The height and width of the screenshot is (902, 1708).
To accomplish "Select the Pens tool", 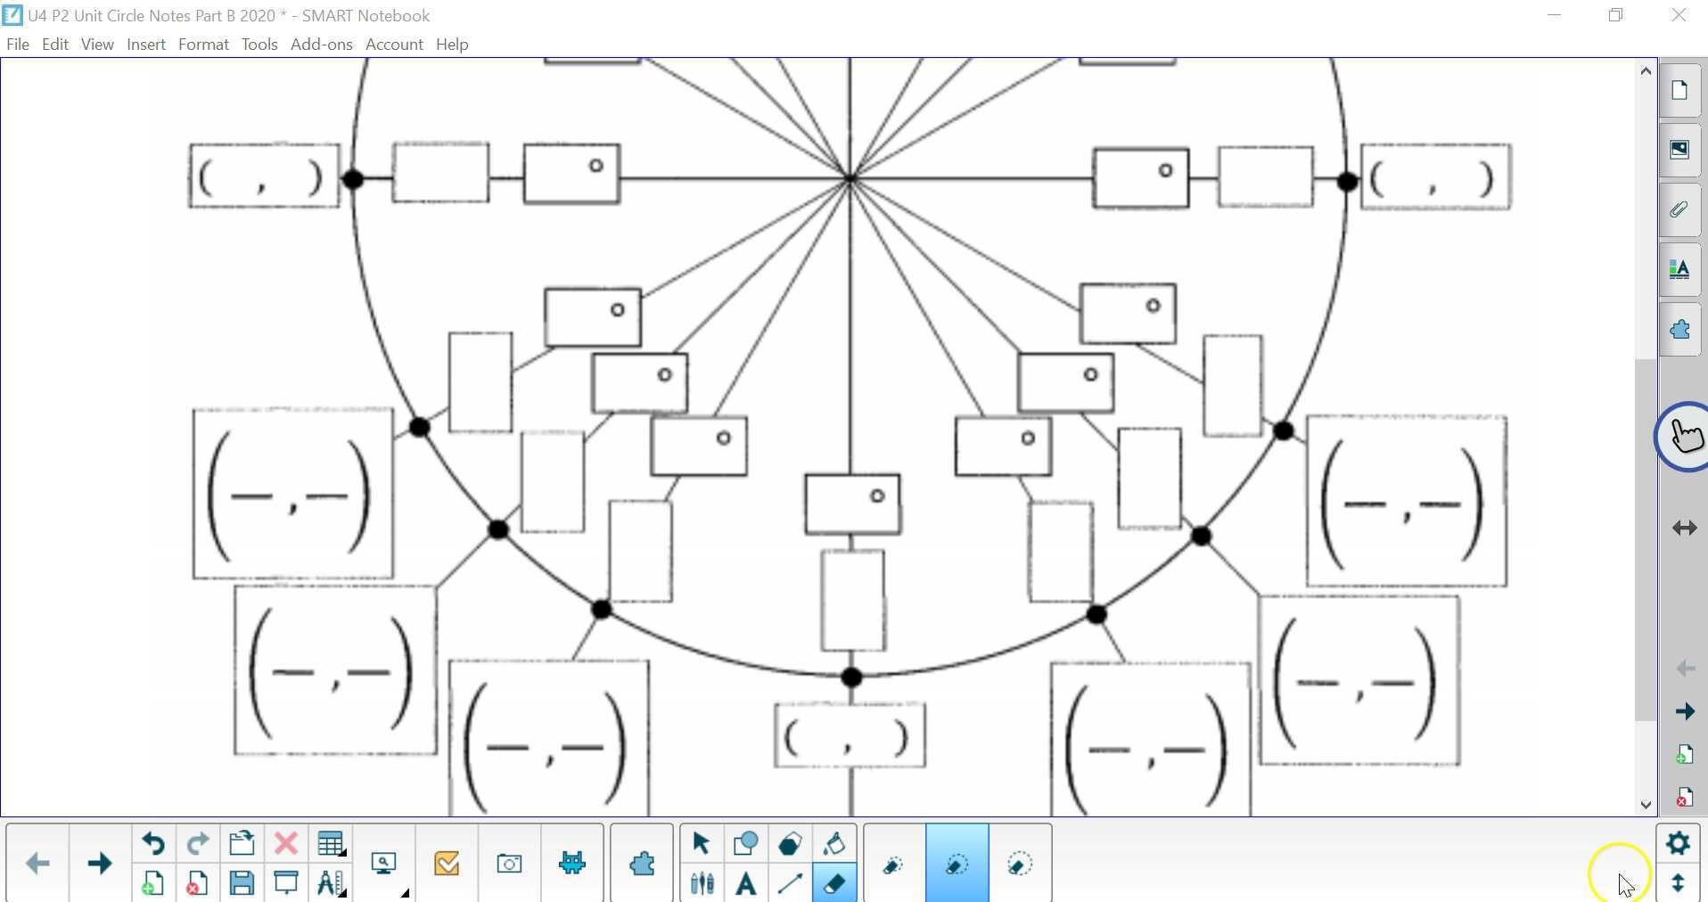I will [702, 883].
